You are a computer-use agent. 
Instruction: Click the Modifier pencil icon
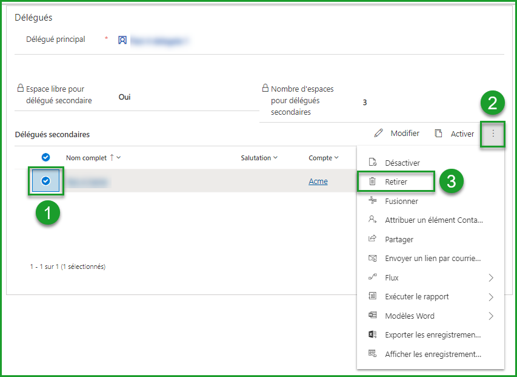[x=379, y=134]
